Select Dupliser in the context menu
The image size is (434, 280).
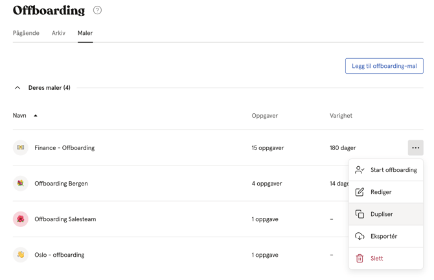coord(386,214)
